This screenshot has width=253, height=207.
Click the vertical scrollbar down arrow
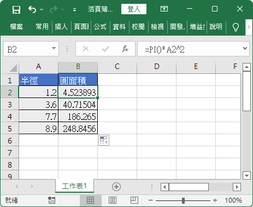[247, 176]
